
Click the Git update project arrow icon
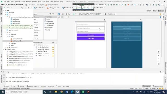tap(135, 5)
